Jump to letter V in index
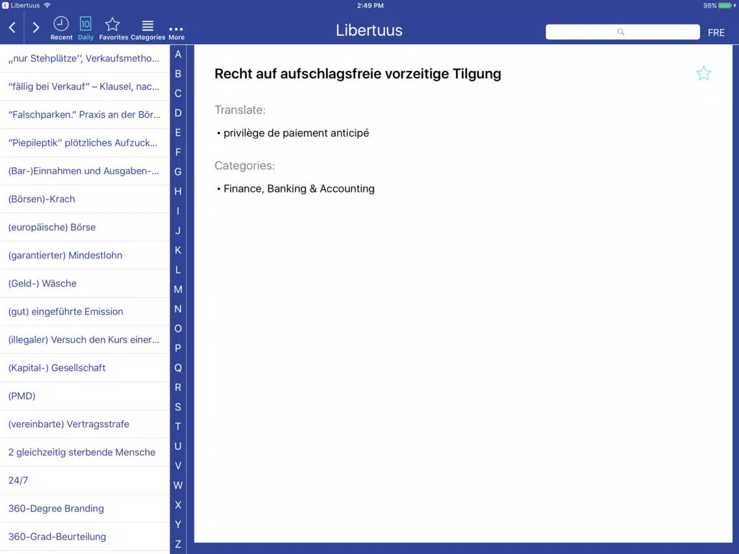 [x=178, y=466]
